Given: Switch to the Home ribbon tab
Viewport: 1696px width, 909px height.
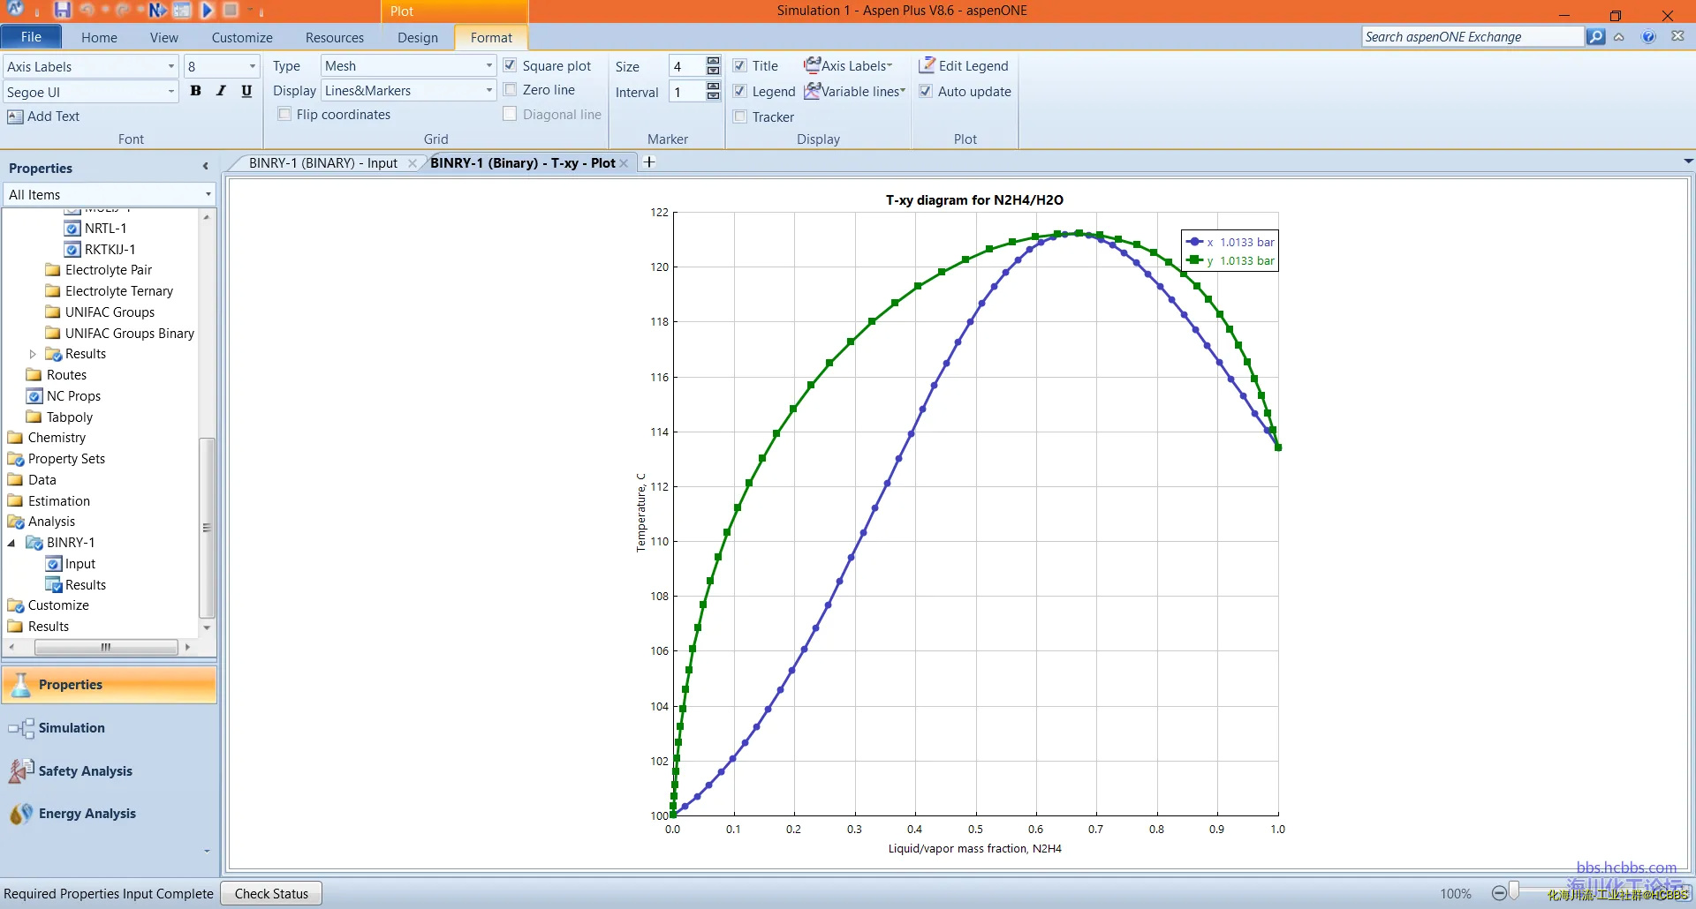Looking at the screenshot, I should coord(99,37).
